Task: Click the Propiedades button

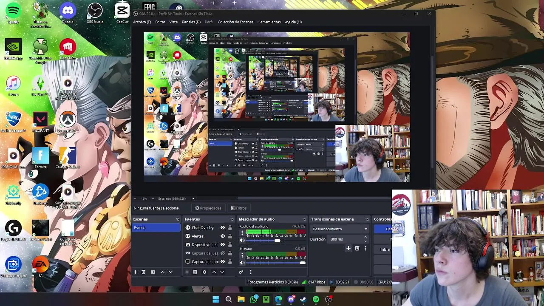Action: [208, 208]
